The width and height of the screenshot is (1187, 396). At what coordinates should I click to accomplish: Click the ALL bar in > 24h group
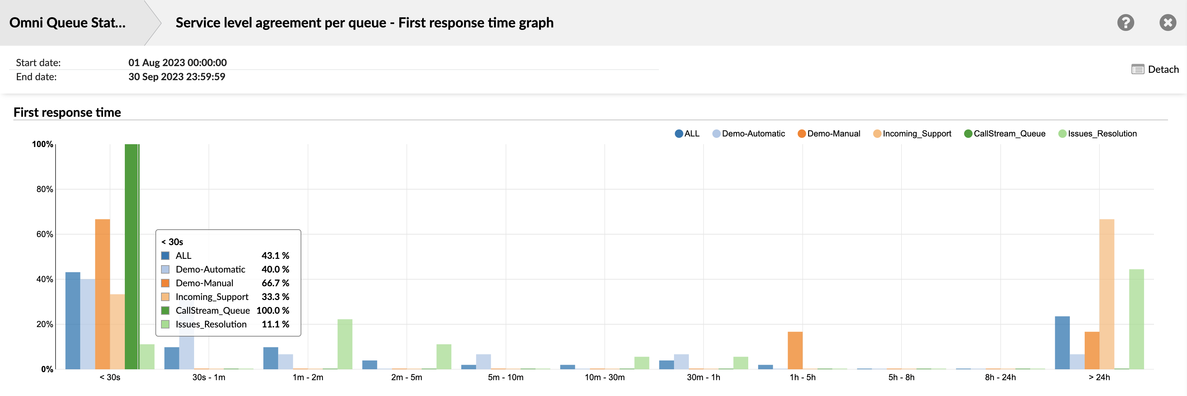(1062, 343)
